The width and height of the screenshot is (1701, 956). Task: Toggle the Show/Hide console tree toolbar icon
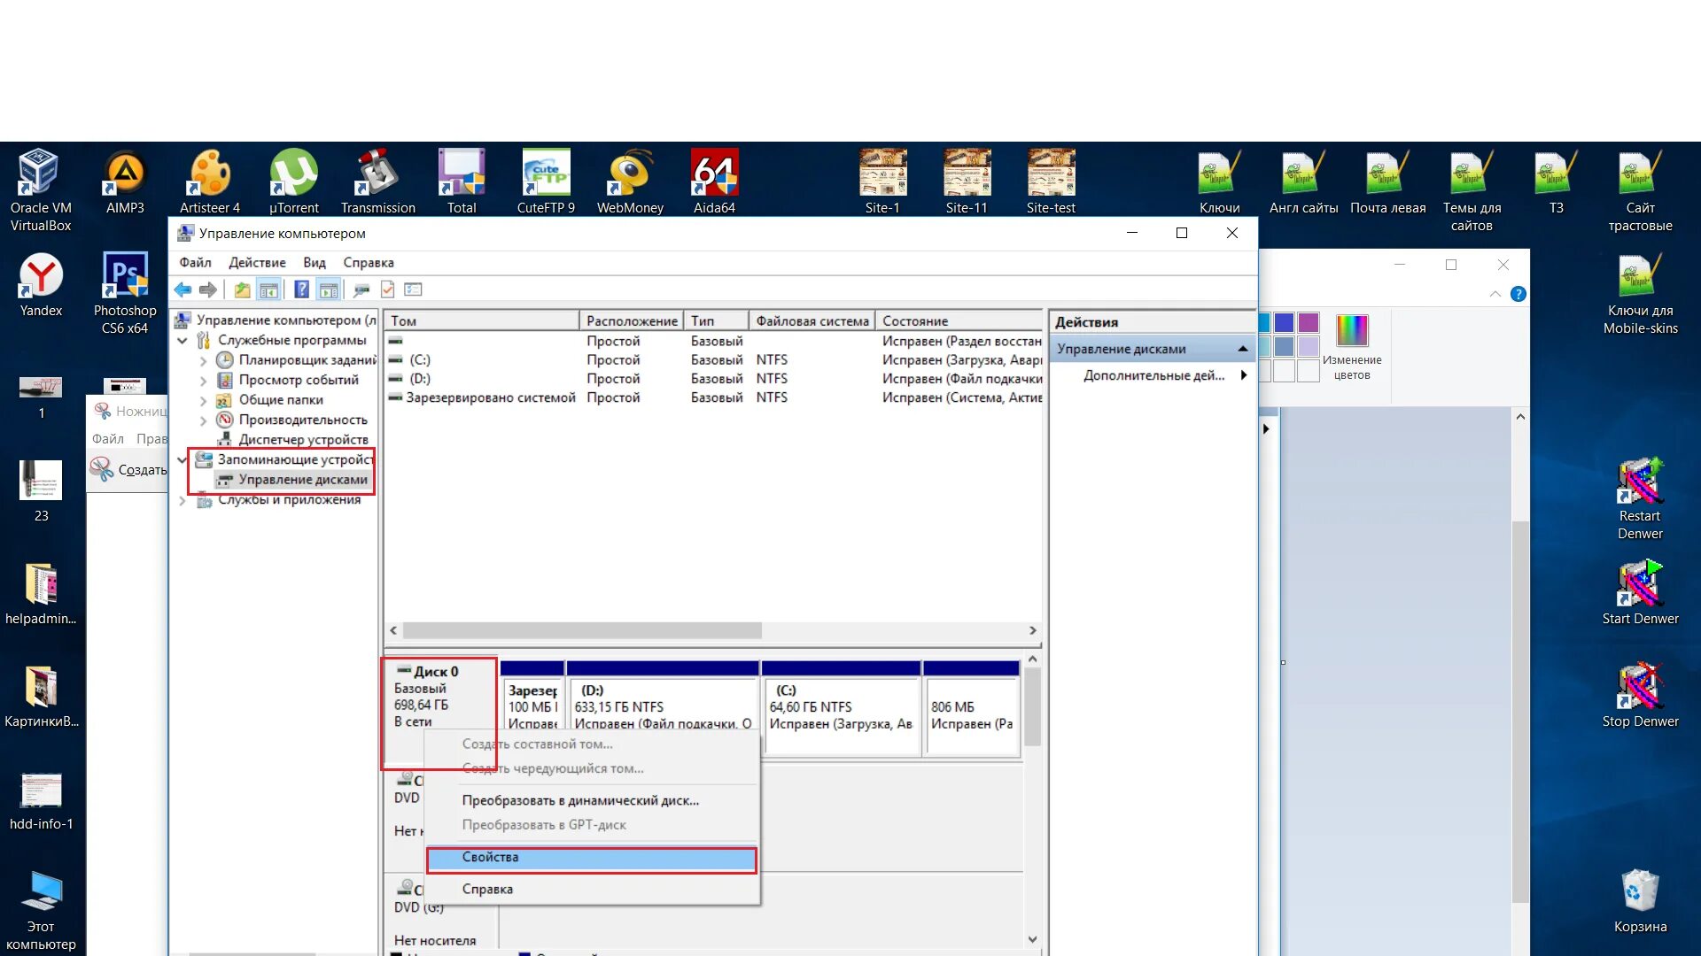point(269,289)
